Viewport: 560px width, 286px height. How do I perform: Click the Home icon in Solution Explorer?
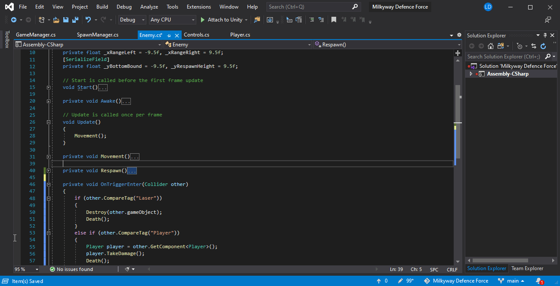point(491,46)
